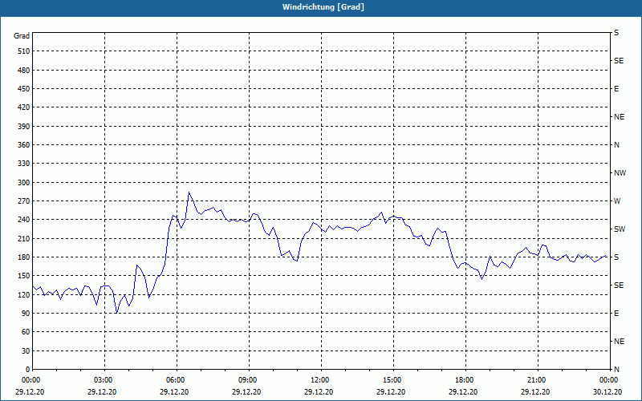Click the 510 y-axis value
Image resolution: width=642 pixels, height=401 pixels.
pyautogui.click(x=24, y=51)
